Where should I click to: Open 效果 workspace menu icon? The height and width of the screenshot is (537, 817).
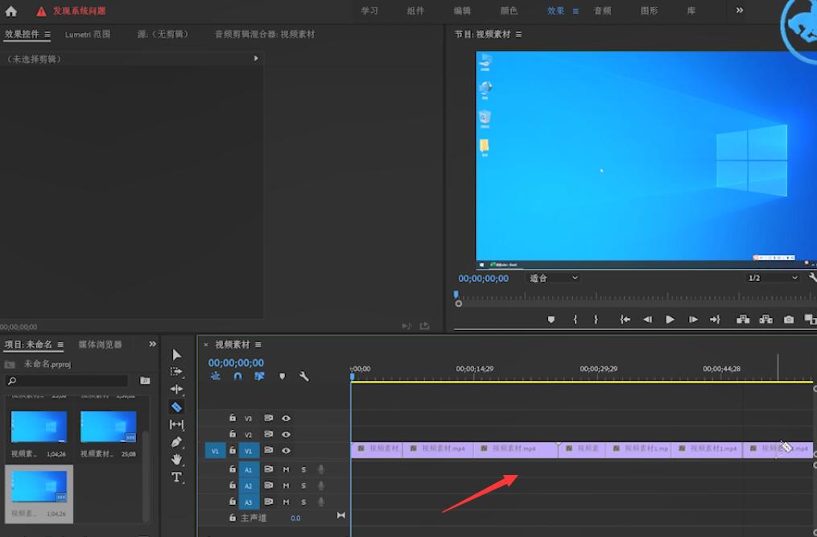click(576, 11)
